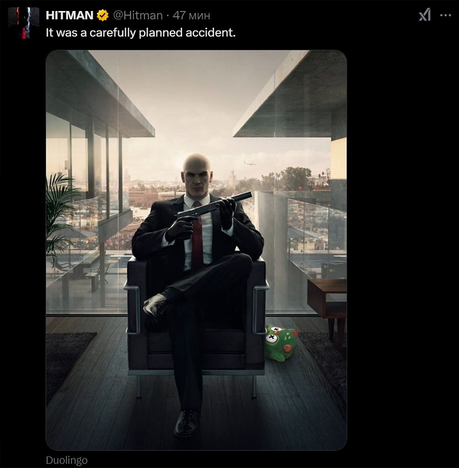Click the "47 мин" timestamp

pyautogui.click(x=191, y=16)
